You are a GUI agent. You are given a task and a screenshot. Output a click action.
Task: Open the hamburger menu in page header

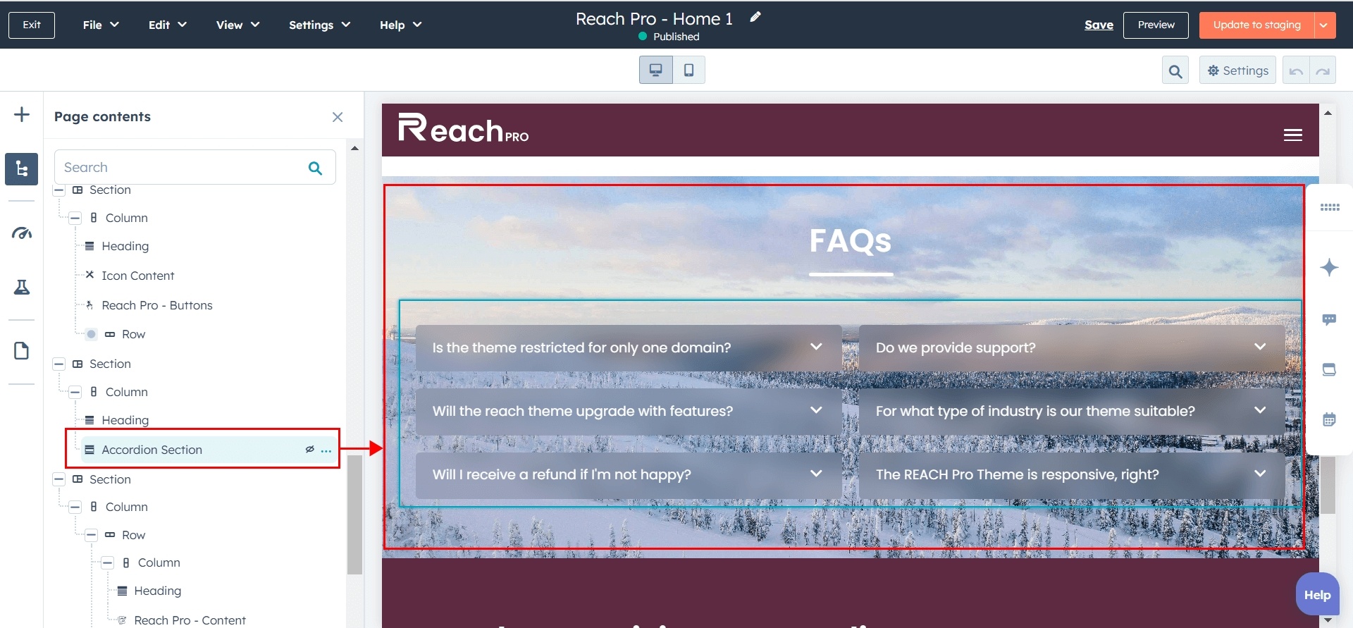1292,135
